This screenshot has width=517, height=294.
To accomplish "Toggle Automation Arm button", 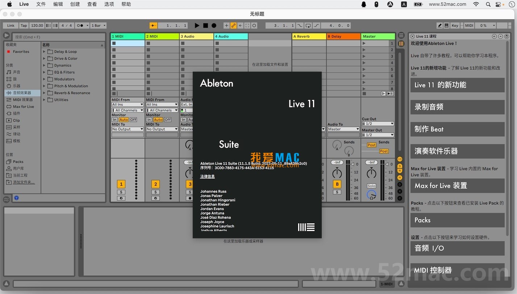I will (233, 26).
